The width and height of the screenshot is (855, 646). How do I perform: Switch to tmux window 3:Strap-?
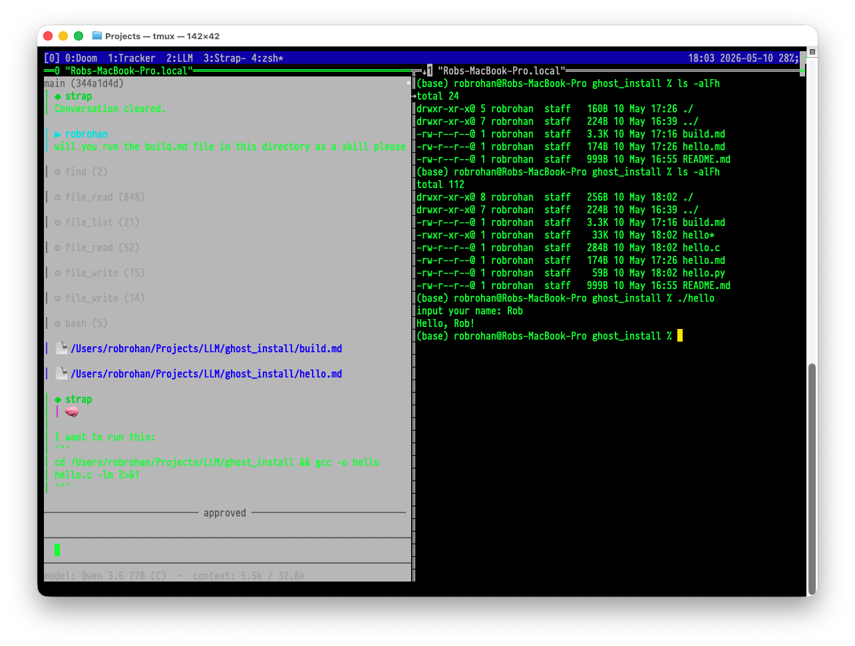pos(225,58)
